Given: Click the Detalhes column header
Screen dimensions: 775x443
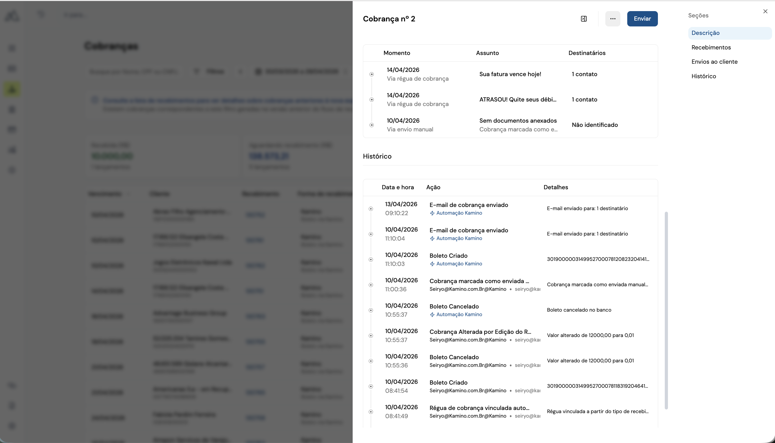Looking at the screenshot, I should click(x=555, y=187).
